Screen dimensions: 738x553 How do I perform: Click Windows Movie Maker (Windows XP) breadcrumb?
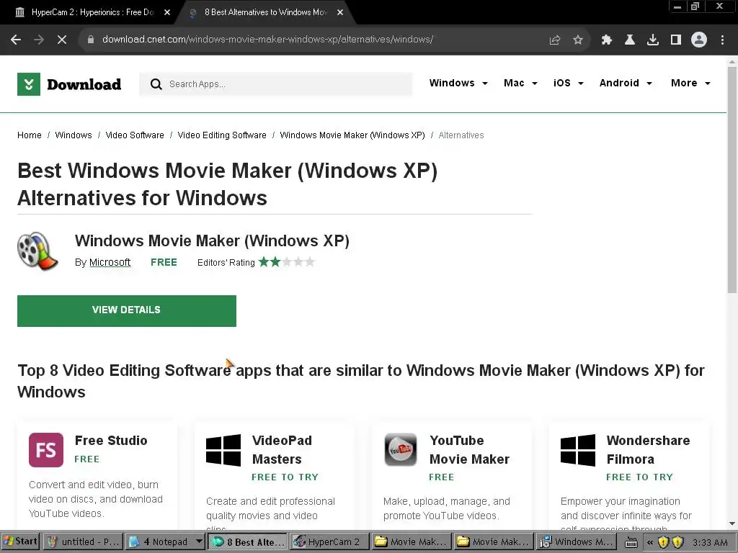coord(352,135)
